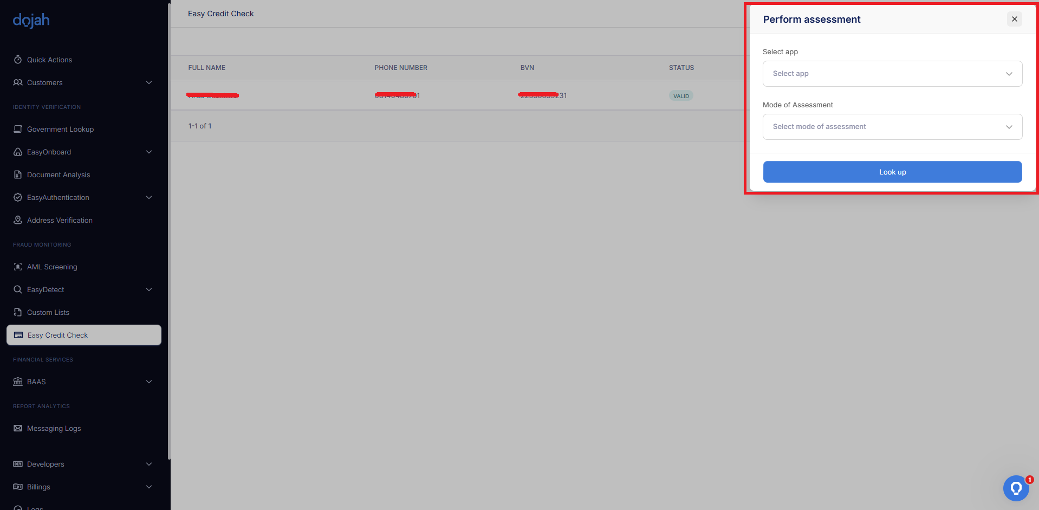This screenshot has height=510, width=1039.
Task: Expand the Developers menu chevron
Action: click(149, 464)
